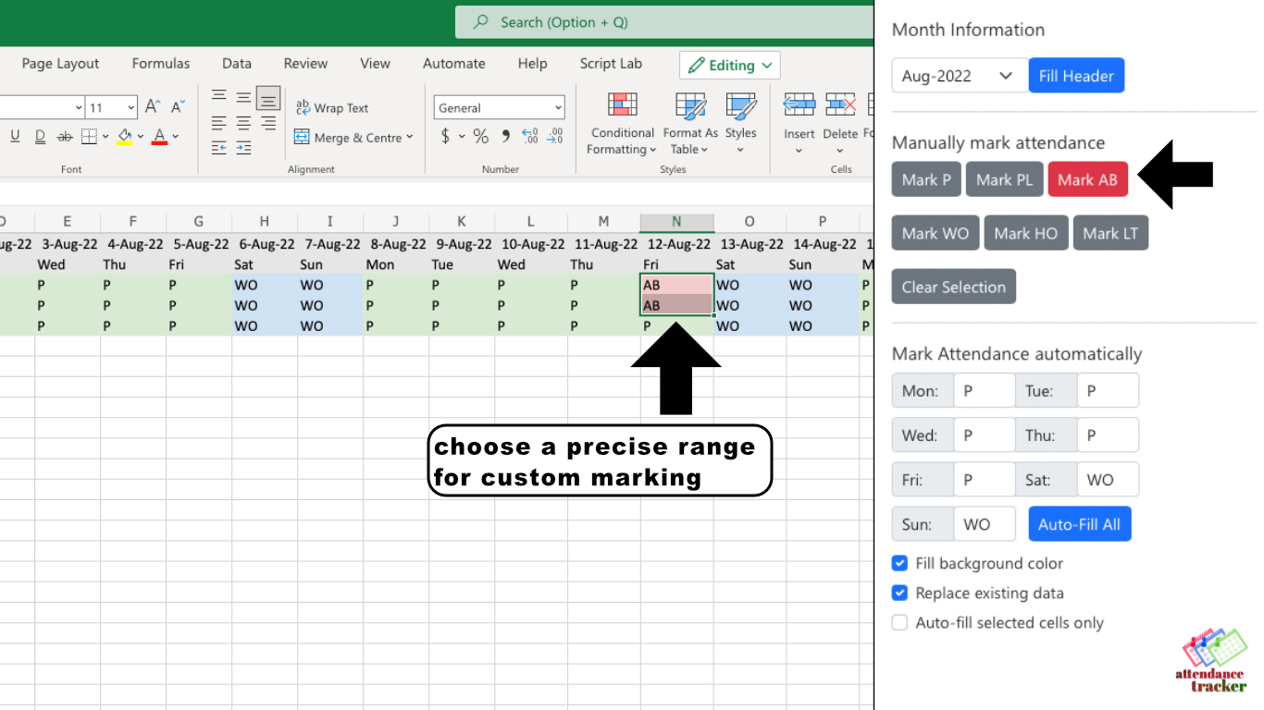Viewport: 1264px width, 710px height.
Task: Open the Aug-2022 month dropdown
Action: point(959,75)
